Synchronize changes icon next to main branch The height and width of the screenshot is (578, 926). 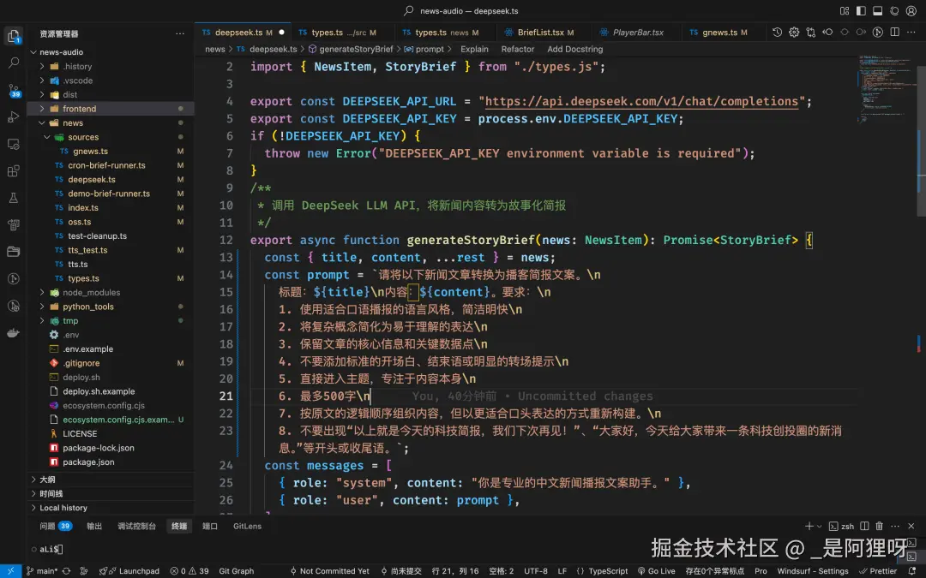pyautogui.click(x=66, y=571)
